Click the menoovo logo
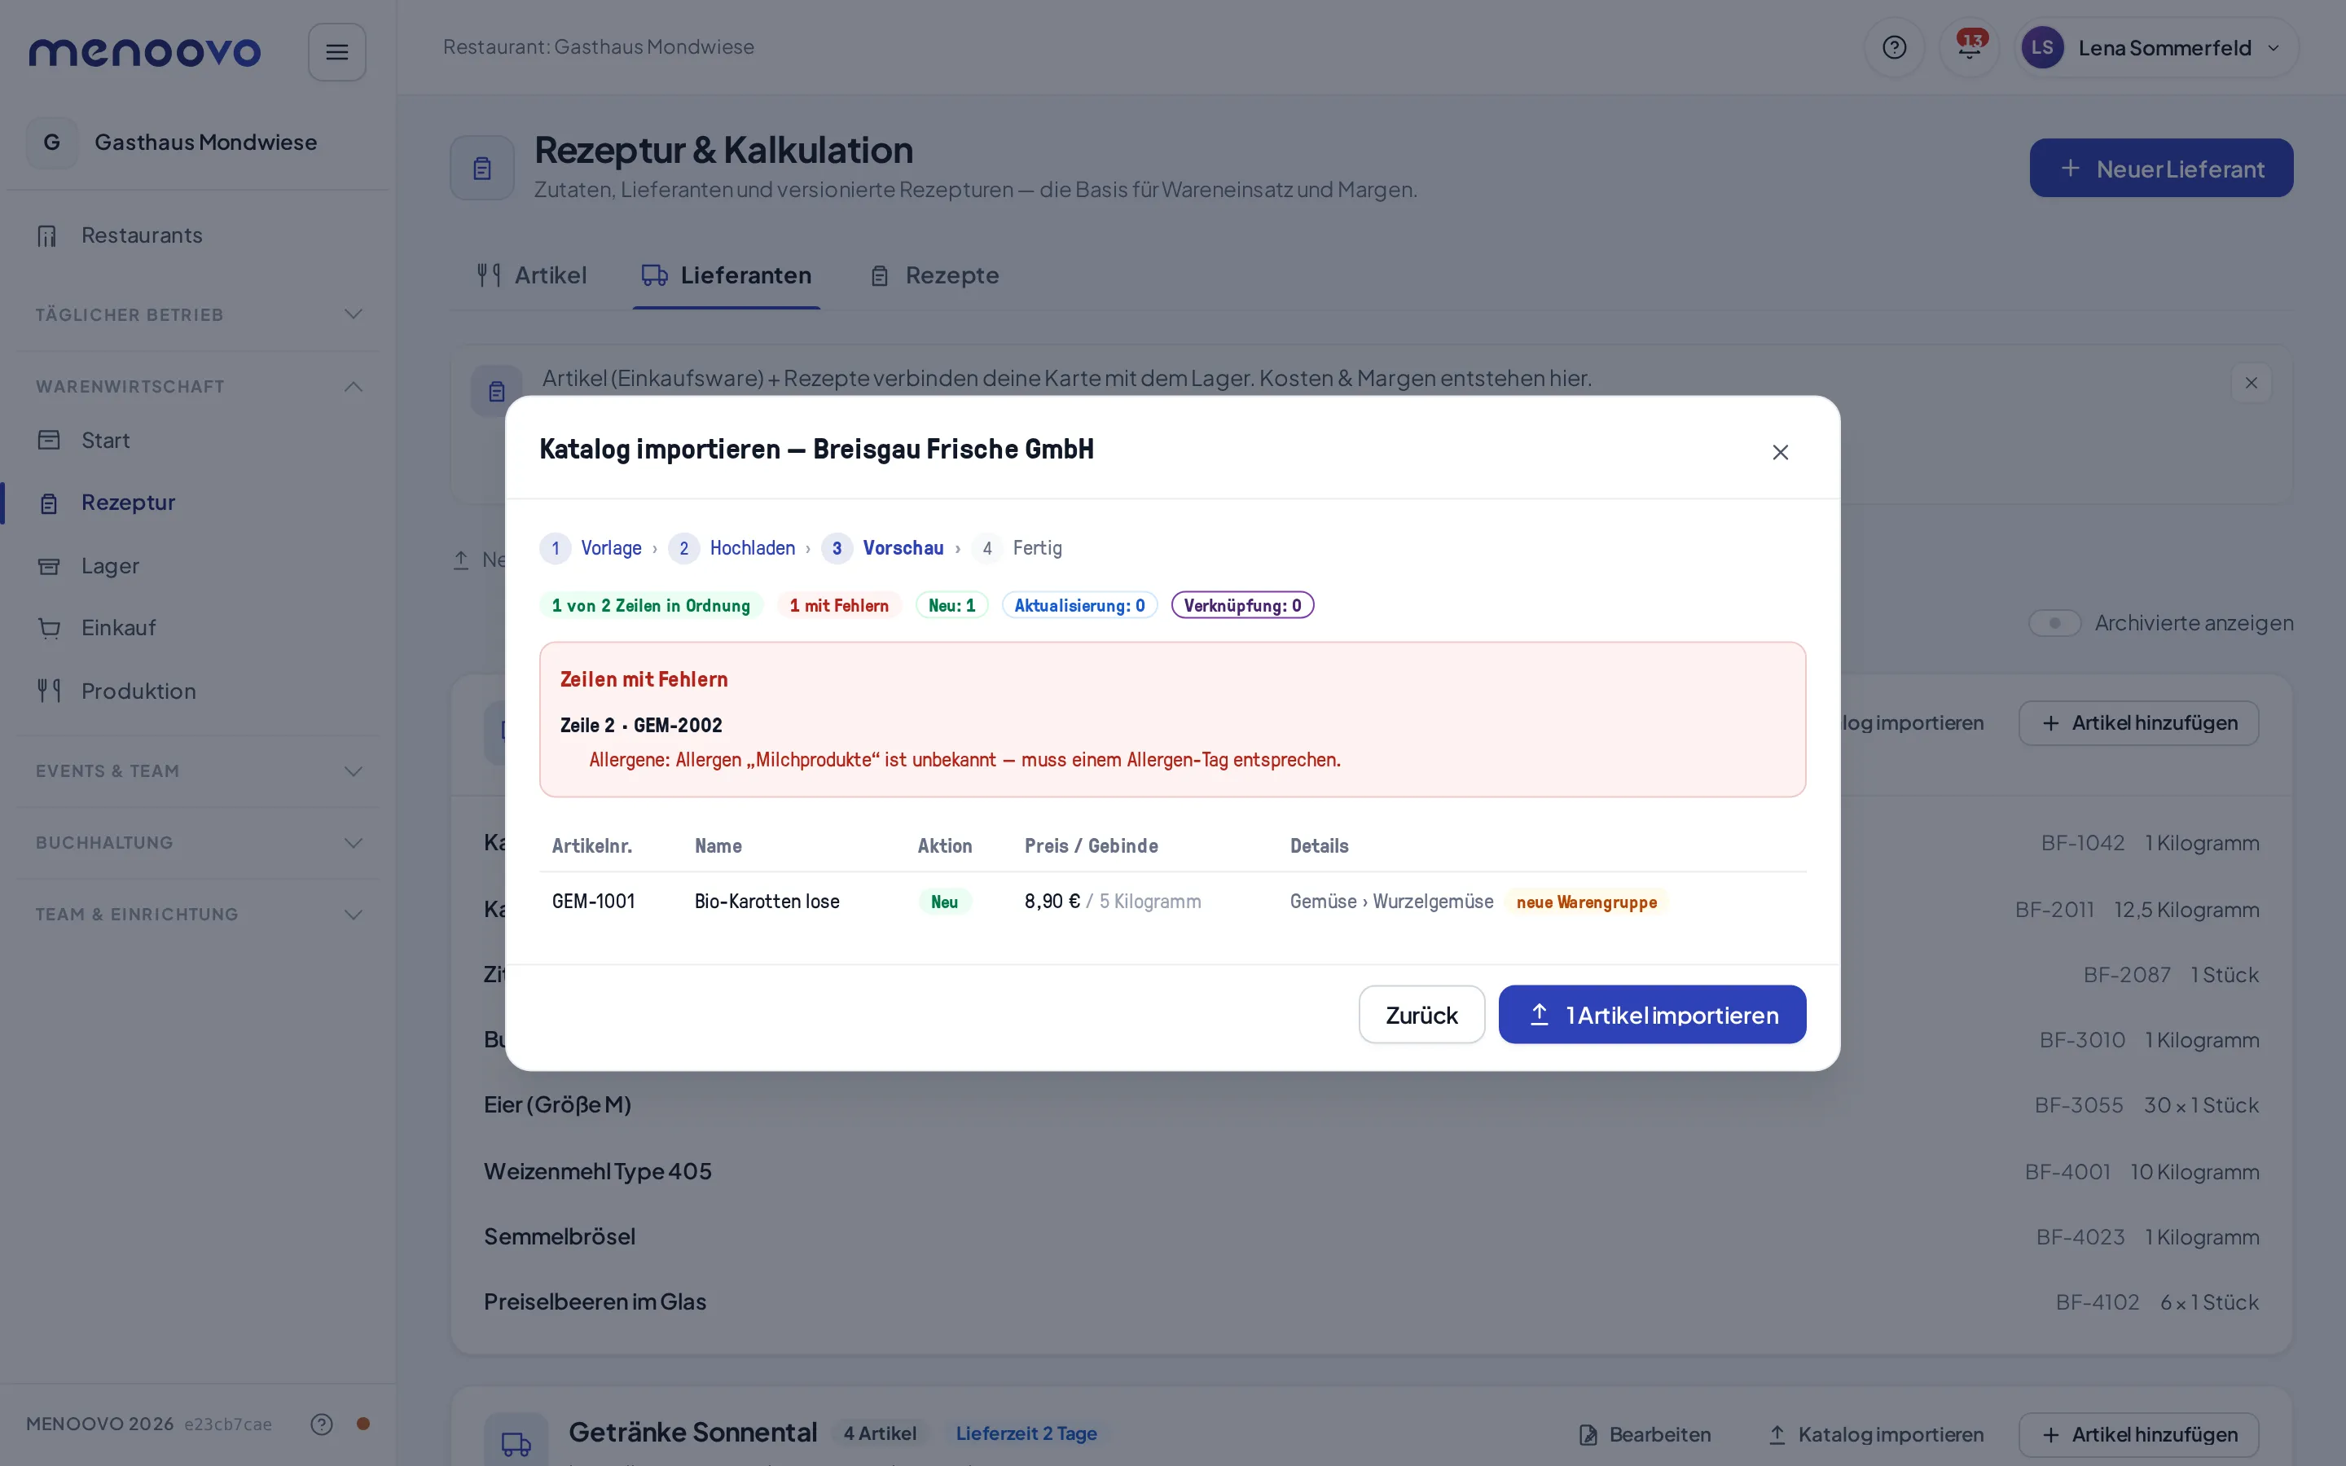 coord(144,51)
